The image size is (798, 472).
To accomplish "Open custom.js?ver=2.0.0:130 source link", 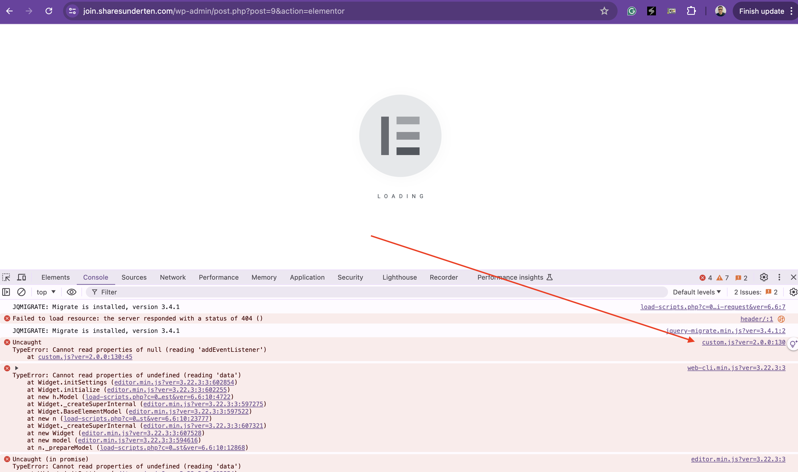I will [744, 342].
